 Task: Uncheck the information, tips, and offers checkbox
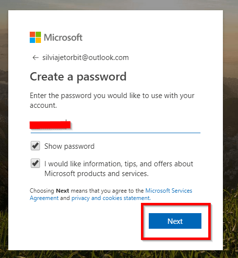[x=35, y=163]
